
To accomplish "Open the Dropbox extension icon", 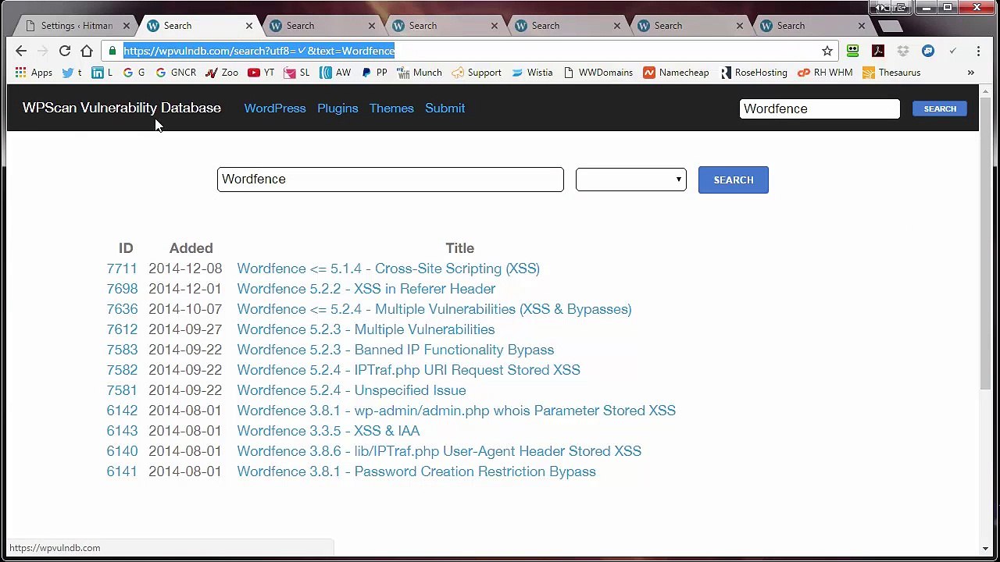I will click(x=903, y=51).
